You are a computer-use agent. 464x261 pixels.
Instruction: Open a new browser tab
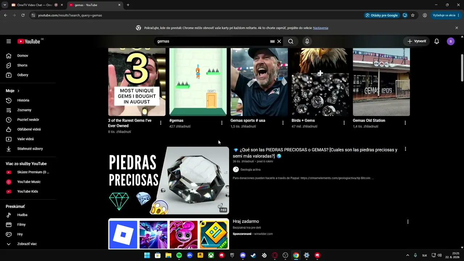point(128,5)
